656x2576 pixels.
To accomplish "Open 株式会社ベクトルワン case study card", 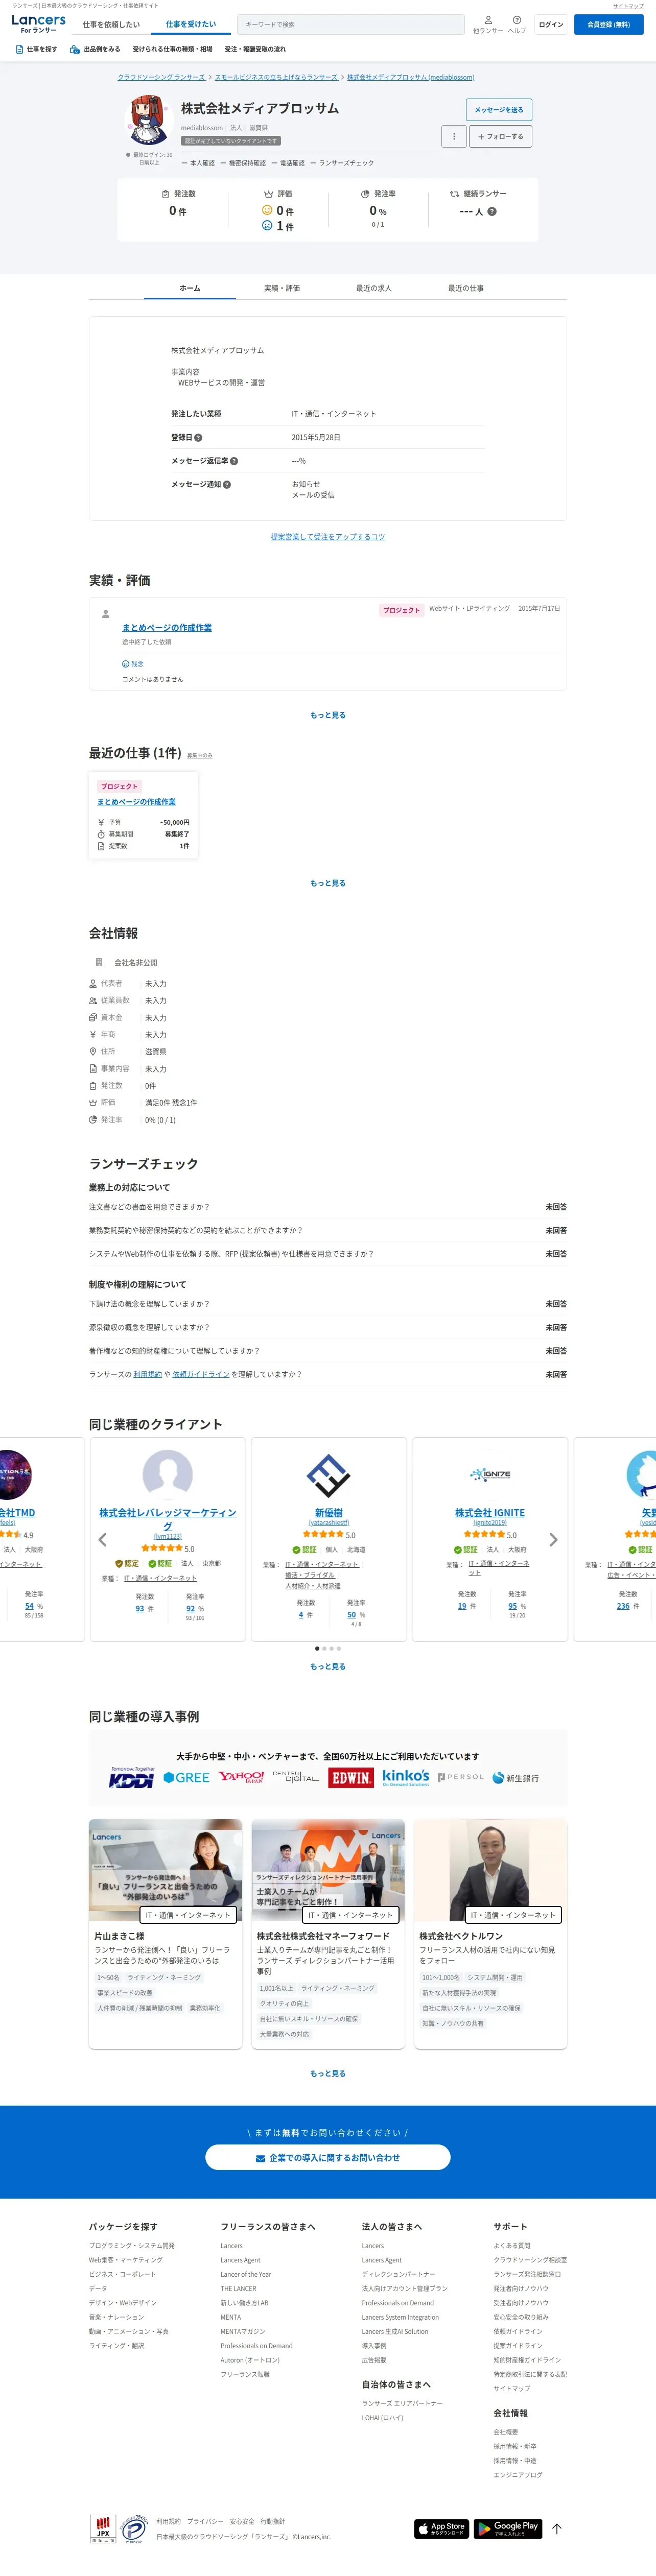I will (x=491, y=1934).
